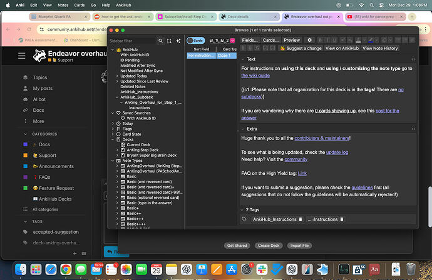Click the Preview button
The height and width of the screenshot is (280, 432).
(292, 40)
